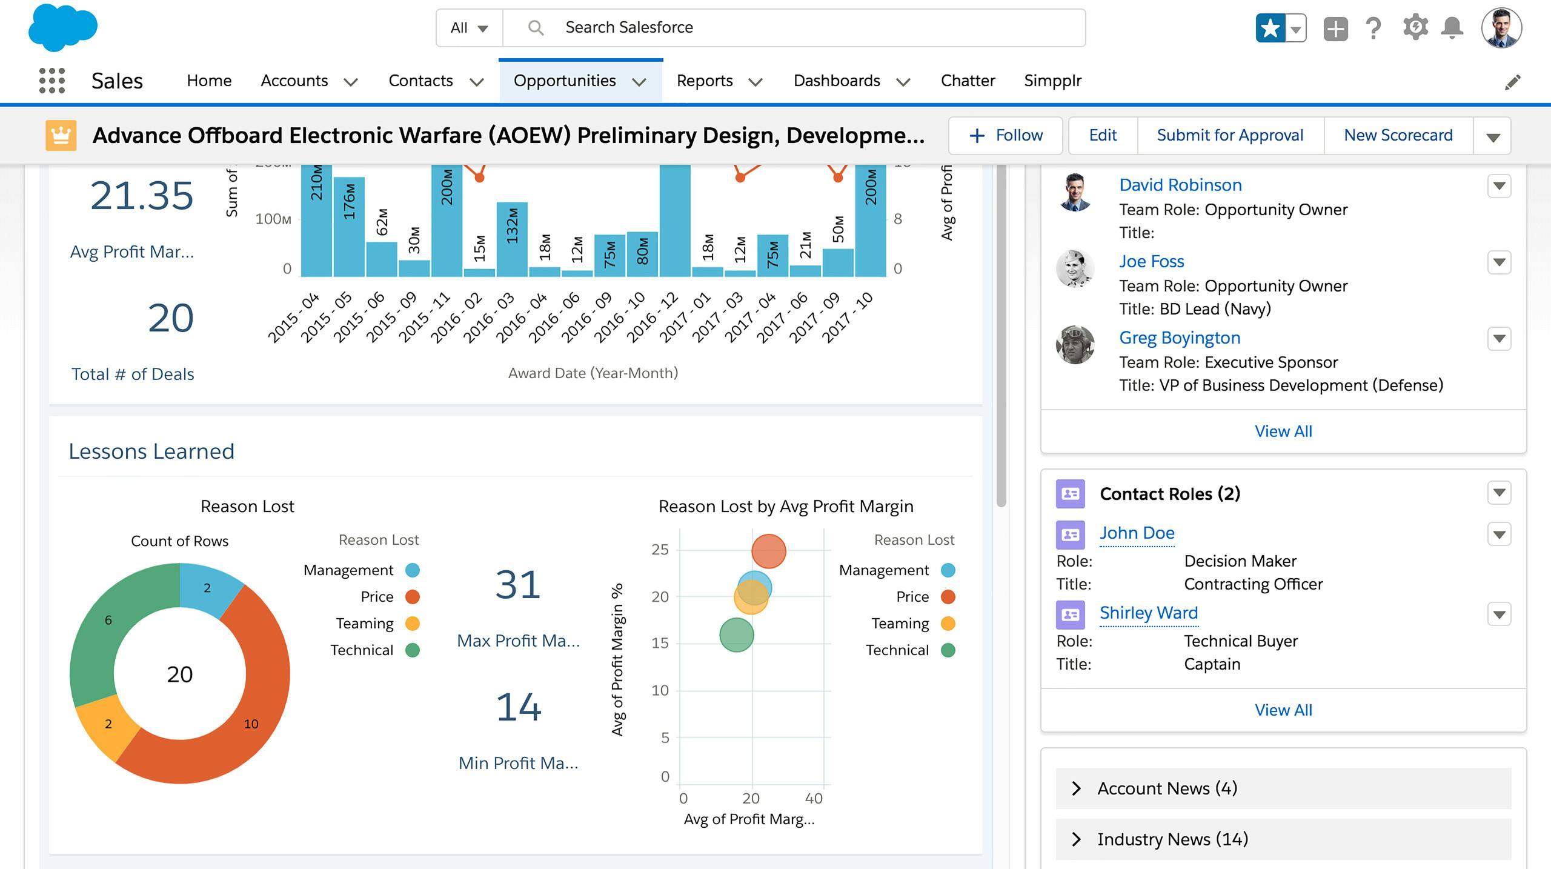This screenshot has height=869, width=1551.
Task: Click the Price swatch in the donut legend
Action: [413, 597]
